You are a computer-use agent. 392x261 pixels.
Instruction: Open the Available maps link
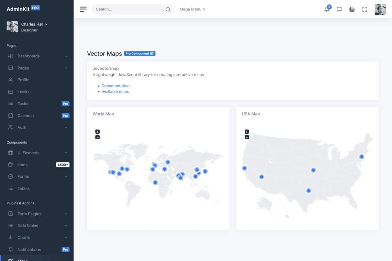(x=115, y=92)
